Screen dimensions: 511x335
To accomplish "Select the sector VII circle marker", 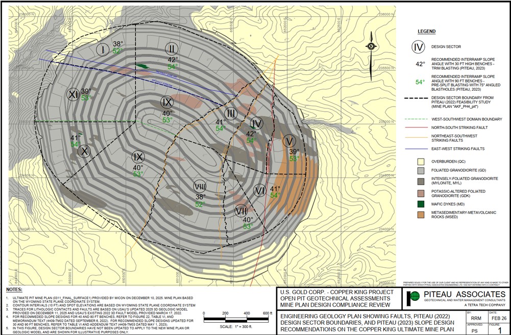I will pyautogui.click(x=241, y=211).
